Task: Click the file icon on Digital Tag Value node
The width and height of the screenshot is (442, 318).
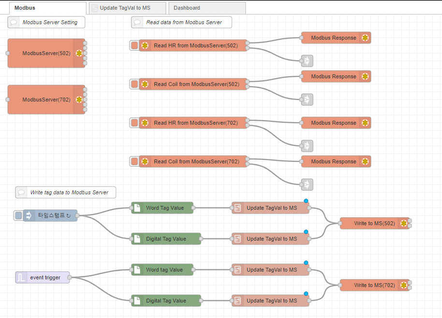Action: coord(137,238)
